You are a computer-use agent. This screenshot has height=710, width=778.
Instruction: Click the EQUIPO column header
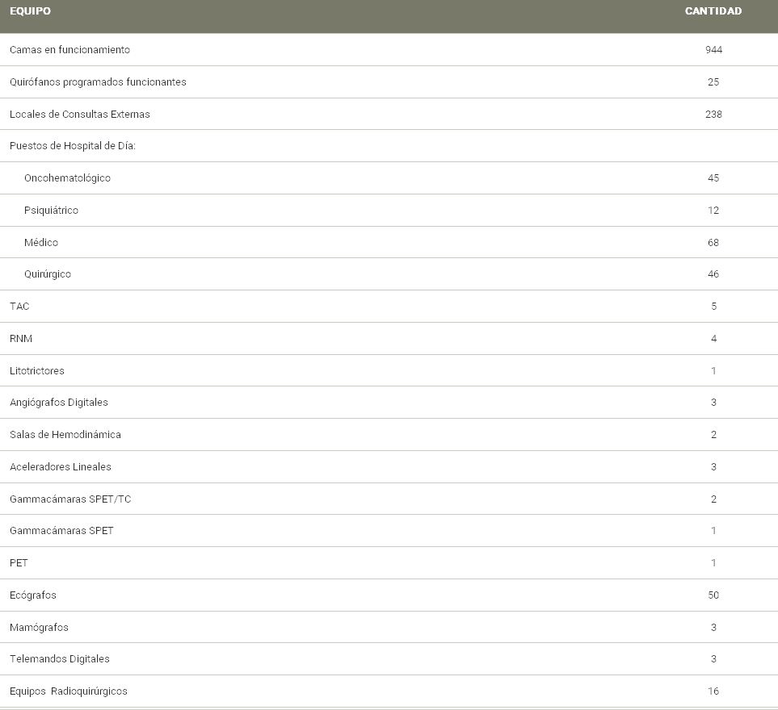30,11
